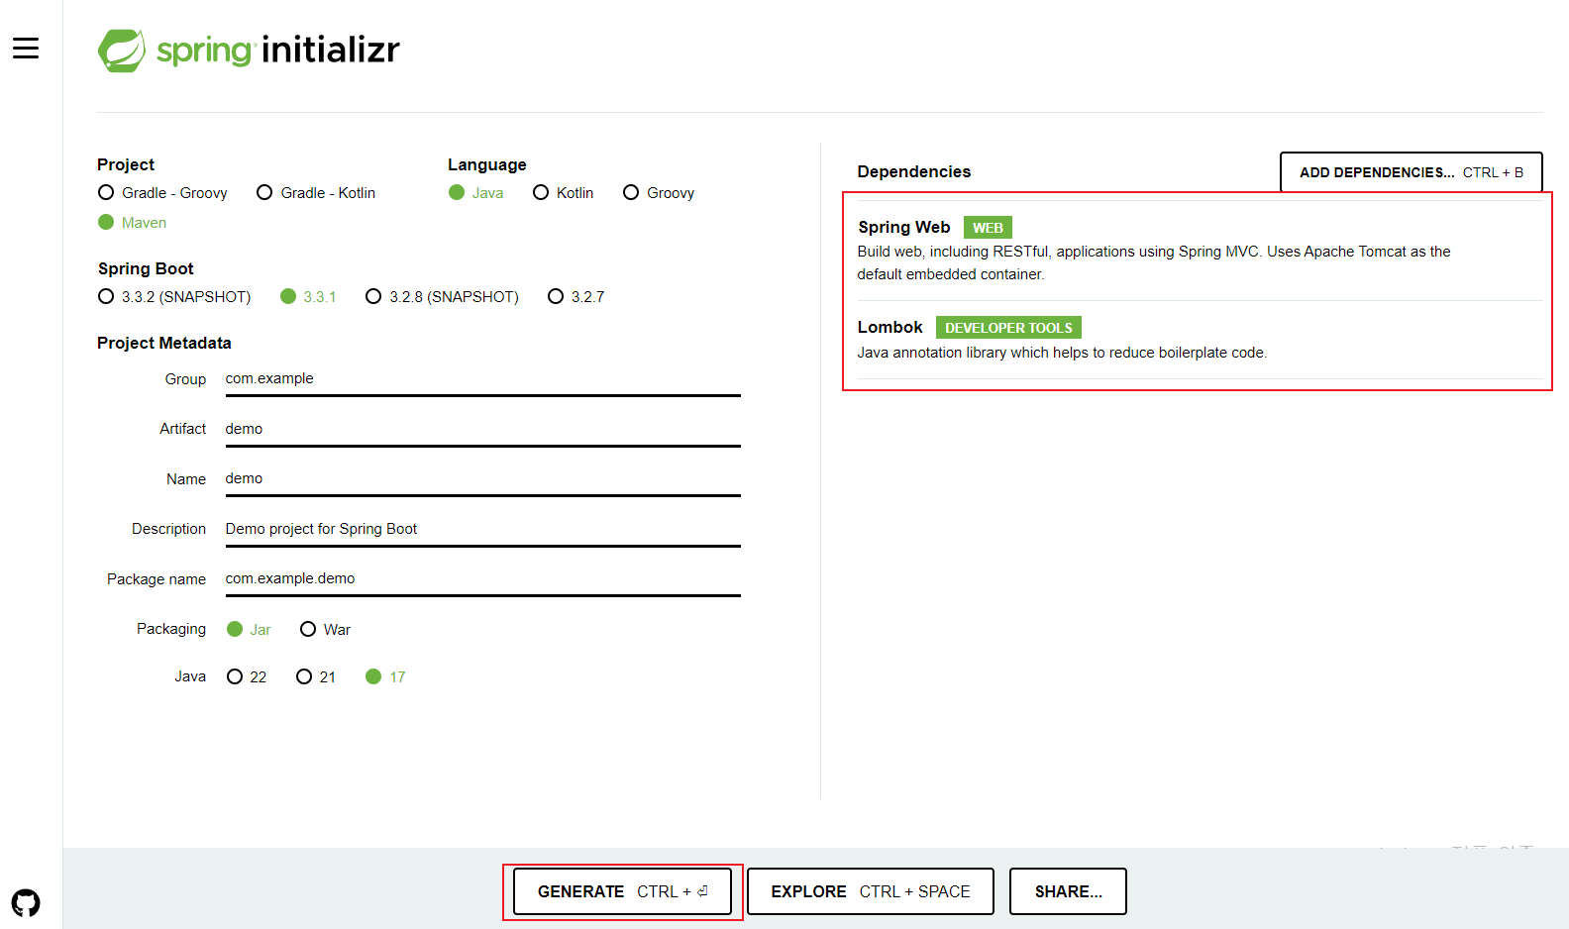Open the GitHub icon link
The width and height of the screenshot is (1569, 929).
[26, 902]
